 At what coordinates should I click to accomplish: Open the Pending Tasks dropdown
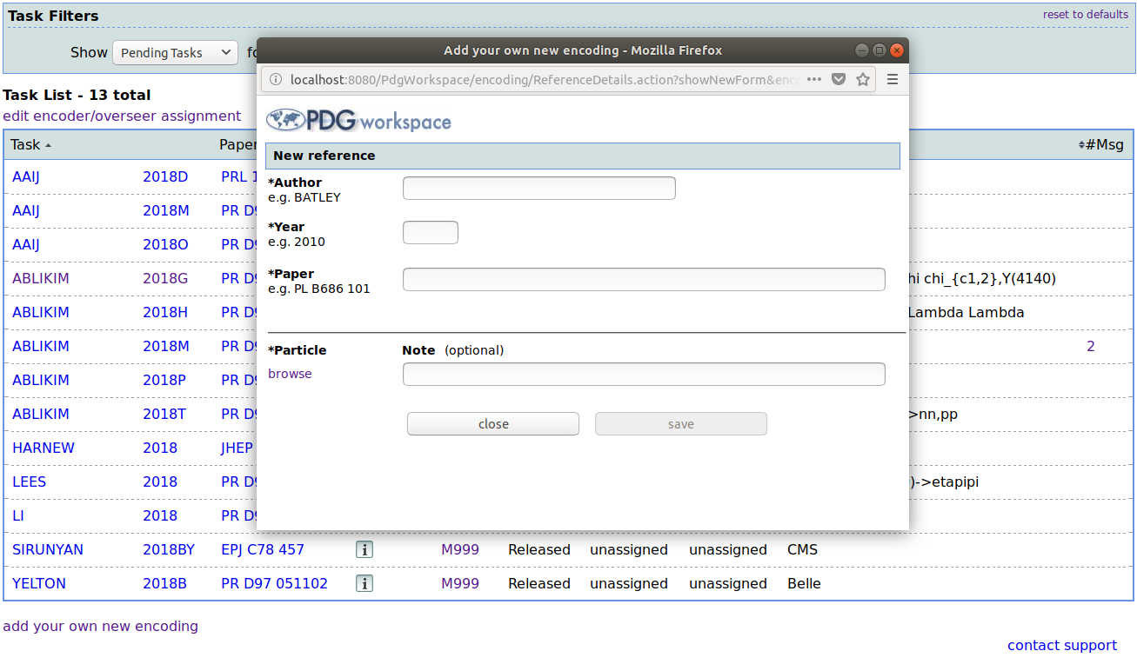tap(175, 53)
